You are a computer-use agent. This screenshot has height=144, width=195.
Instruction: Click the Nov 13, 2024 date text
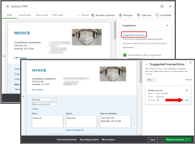tap(162, 93)
